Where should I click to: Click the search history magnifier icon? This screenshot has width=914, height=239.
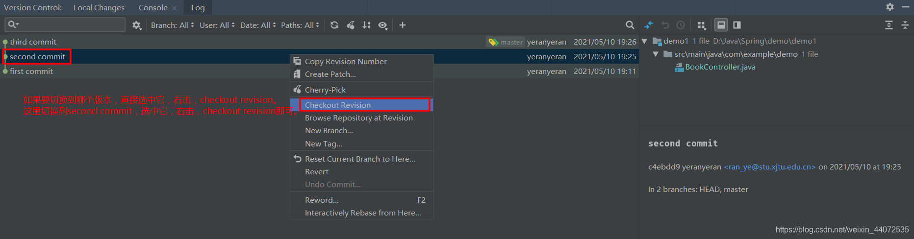(13, 24)
